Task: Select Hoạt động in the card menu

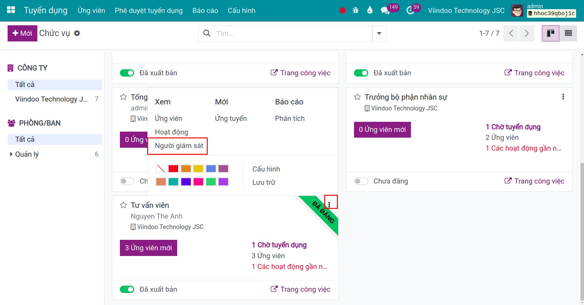Action: pos(171,132)
